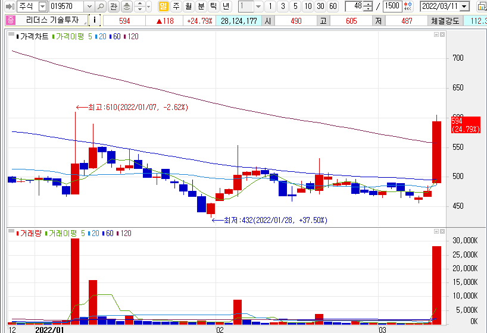Screen dimensions: 487x333
Task: Click the chart window icon at top right
Action: coord(482,6)
